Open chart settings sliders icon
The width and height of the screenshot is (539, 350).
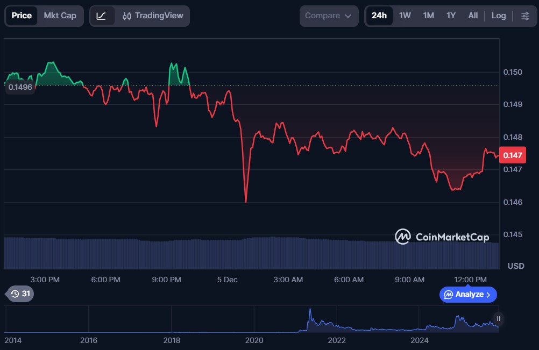(525, 16)
